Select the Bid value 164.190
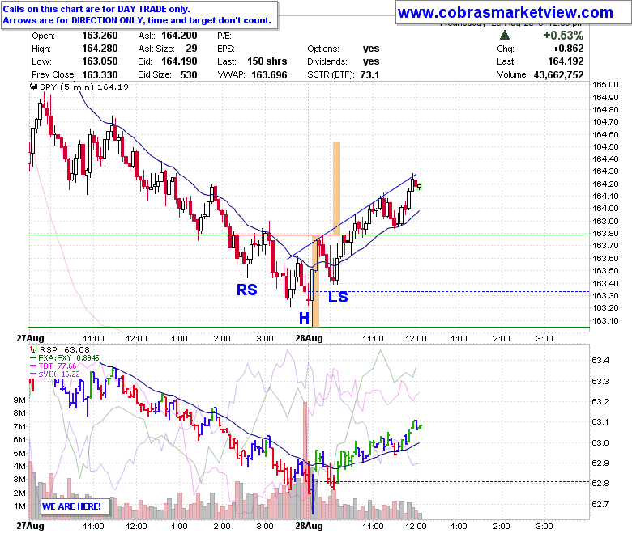Image resolution: width=632 pixels, height=533 pixels. pyautogui.click(x=179, y=61)
